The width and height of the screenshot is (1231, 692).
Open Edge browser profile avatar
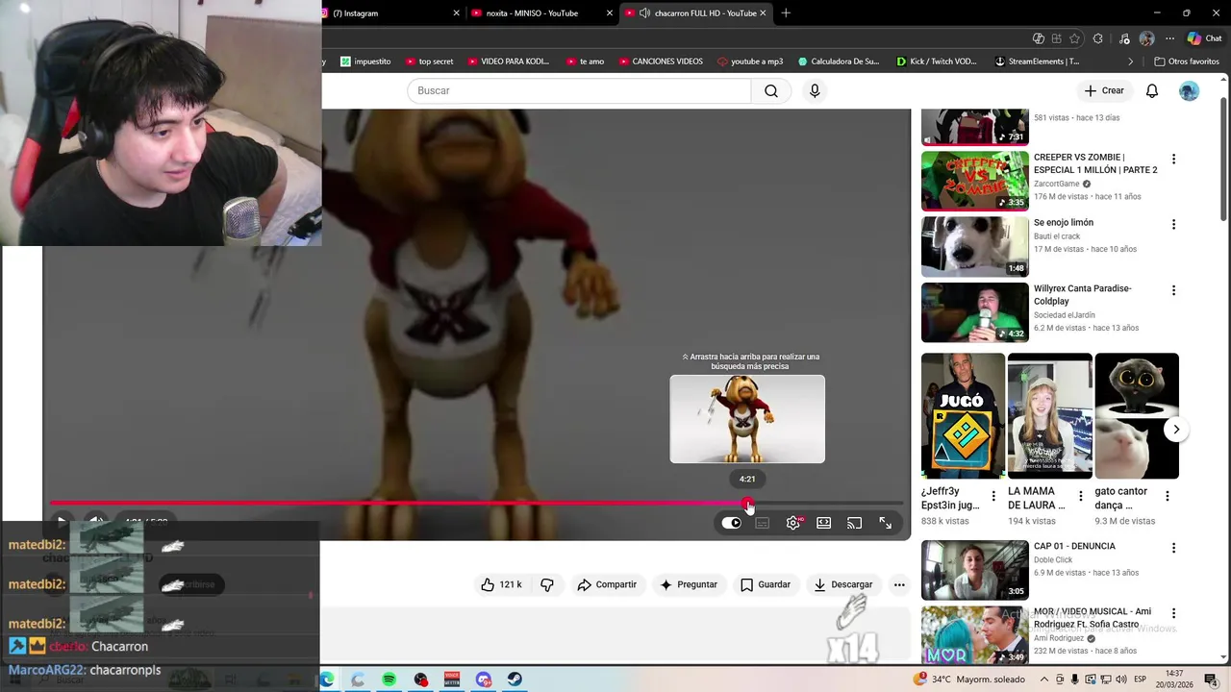pyautogui.click(x=1146, y=38)
